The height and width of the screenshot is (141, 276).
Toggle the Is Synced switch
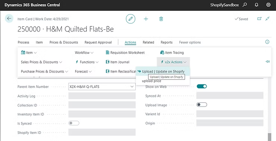tap(74, 123)
